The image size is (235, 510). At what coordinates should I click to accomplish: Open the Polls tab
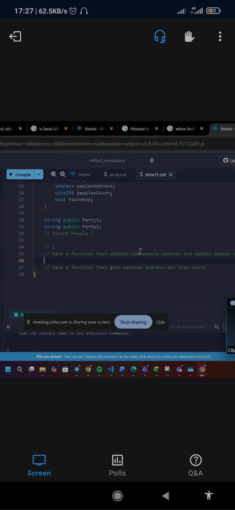coord(117,465)
